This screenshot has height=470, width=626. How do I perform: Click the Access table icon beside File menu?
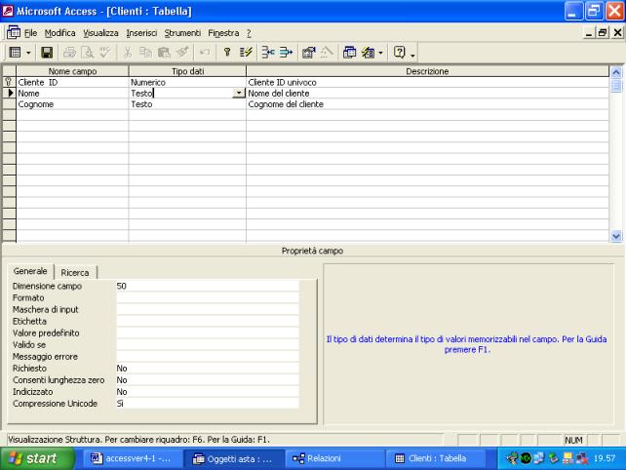(x=14, y=33)
